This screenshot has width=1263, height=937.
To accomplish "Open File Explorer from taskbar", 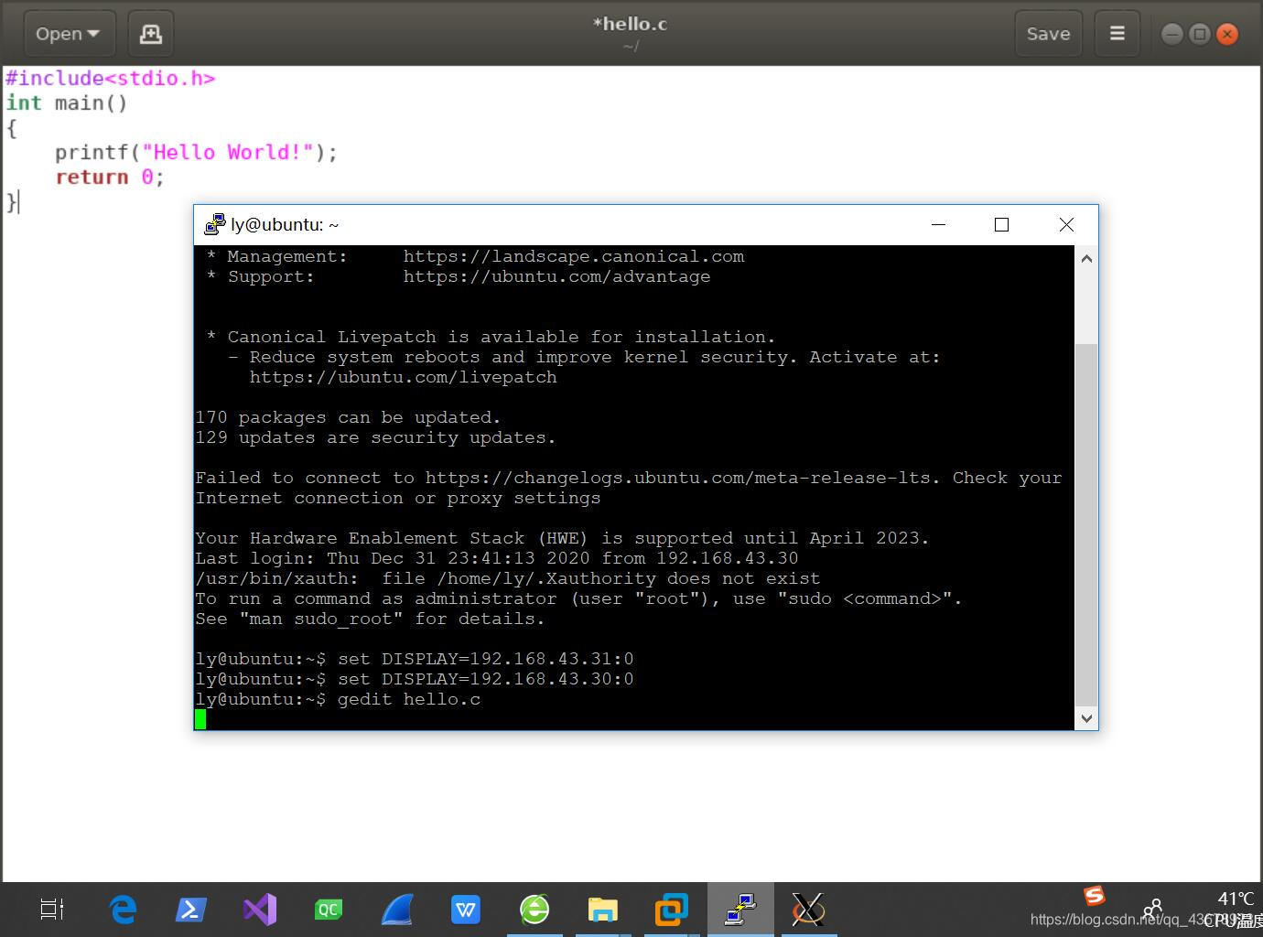I will (603, 910).
